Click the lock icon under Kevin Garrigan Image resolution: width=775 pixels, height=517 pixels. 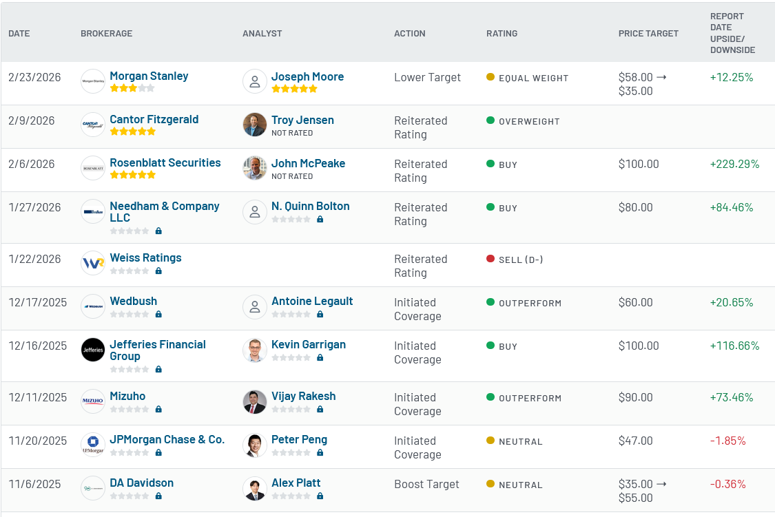click(x=320, y=357)
